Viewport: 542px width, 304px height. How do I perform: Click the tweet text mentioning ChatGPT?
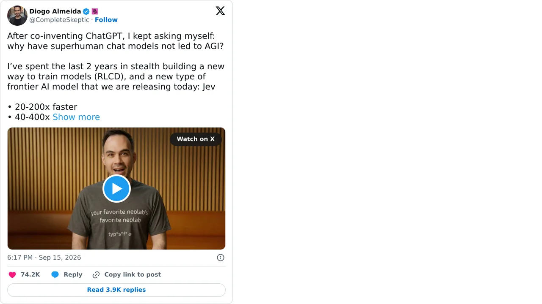pyautogui.click(x=116, y=41)
